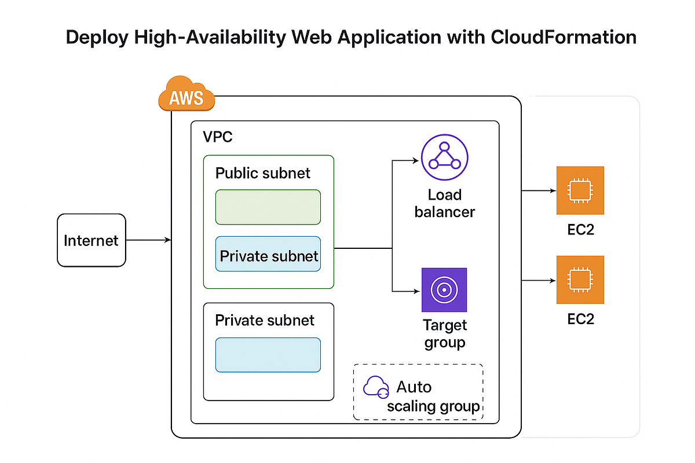Enable the upper Private subnet block
Image resolution: width=695 pixels, height=463 pixels.
pyautogui.click(x=268, y=255)
